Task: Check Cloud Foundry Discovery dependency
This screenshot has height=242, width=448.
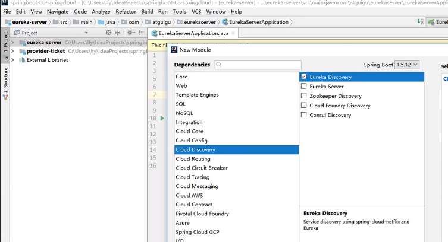Action: (303, 106)
